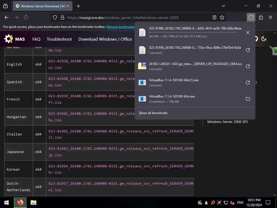Click the MAS gear logo
Image resolution: width=277 pixels, height=208 pixels.
click(x=8, y=39)
